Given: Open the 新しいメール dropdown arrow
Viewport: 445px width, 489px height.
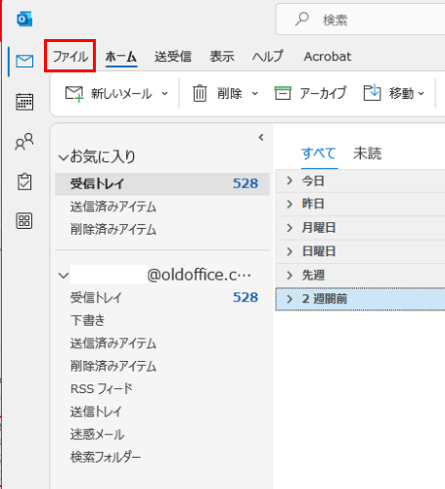Looking at the screenshot, I should (x=165, y=94).
